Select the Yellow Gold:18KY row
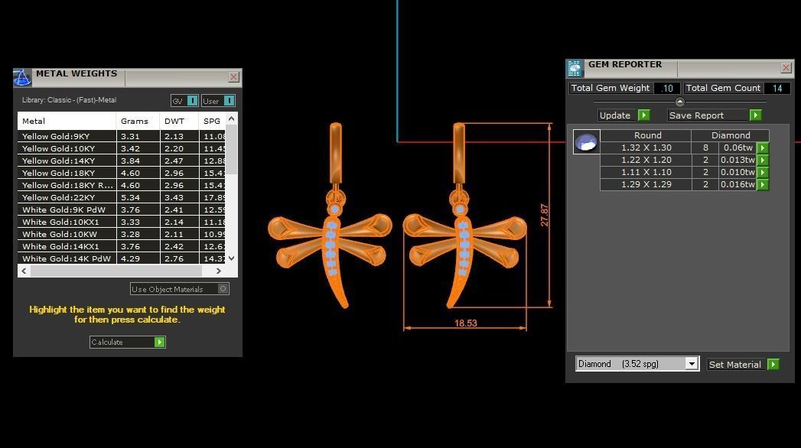Screen dimensions: 801x448 tap(122, 173)
